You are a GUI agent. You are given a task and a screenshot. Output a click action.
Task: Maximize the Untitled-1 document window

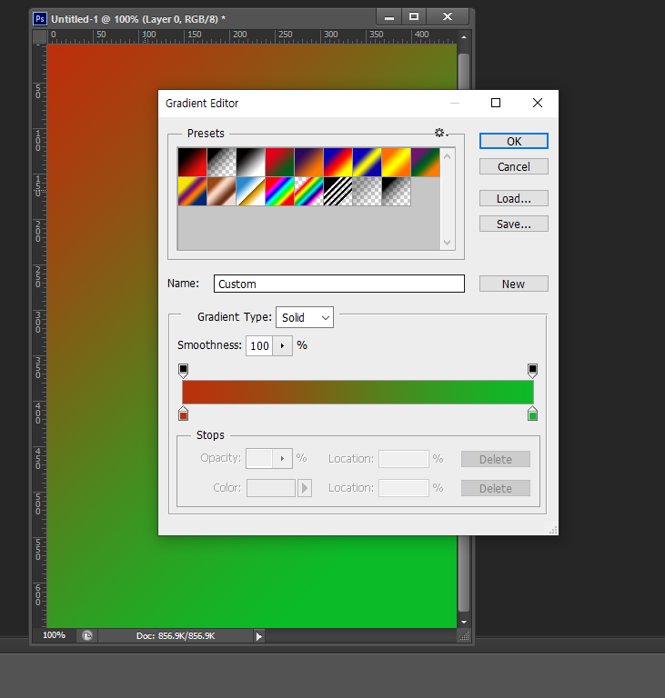(414, 17)
